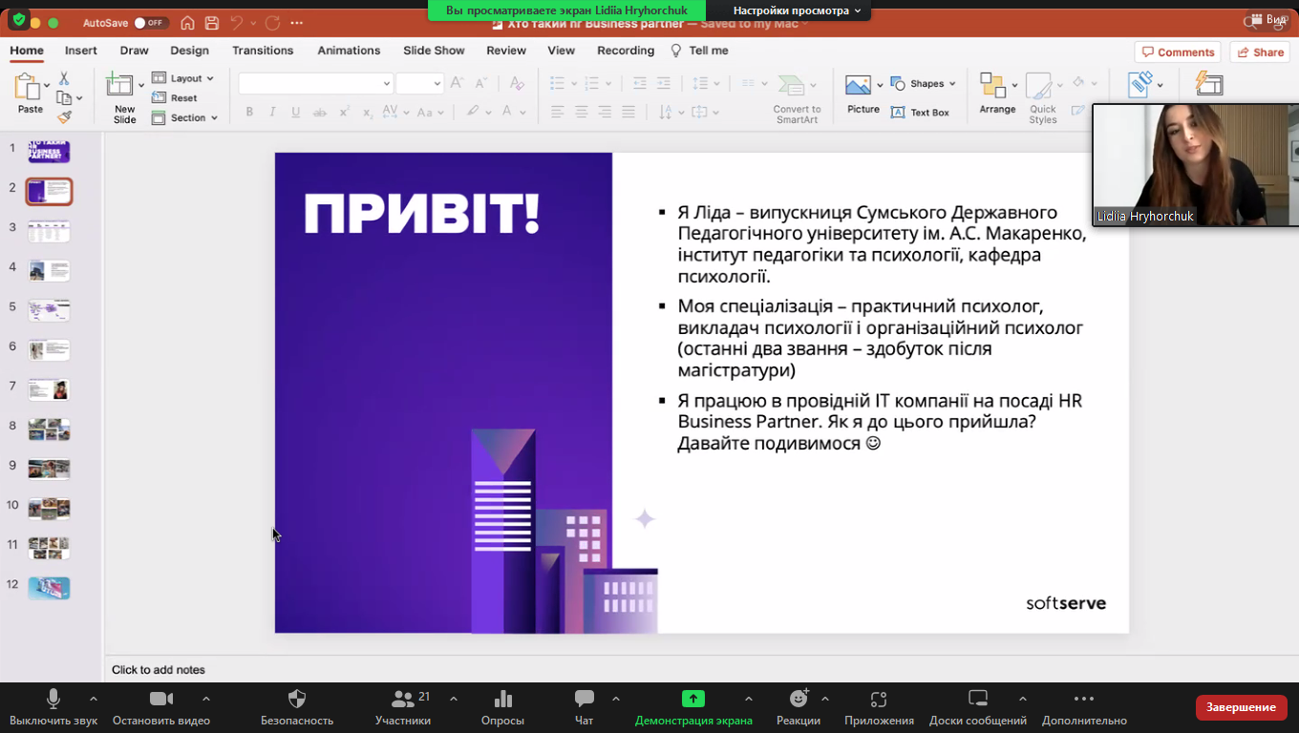
Task: Click the red Завершение button
Action: (x=1241, y=707)
